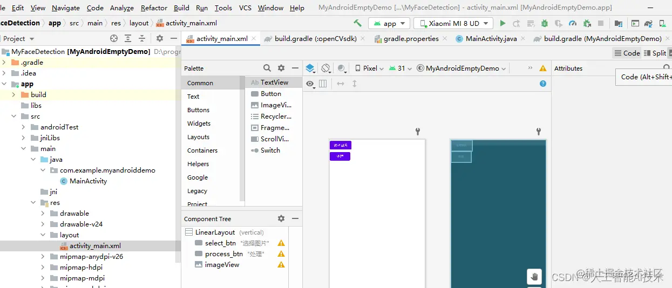Click the Orientation for Preview icon
The image size is (672, 288).
[x=326, y=68]
